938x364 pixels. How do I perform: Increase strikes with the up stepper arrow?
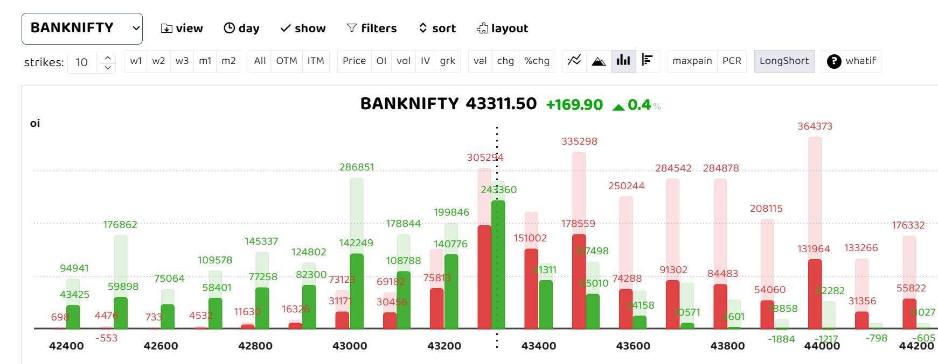[108, 58]
